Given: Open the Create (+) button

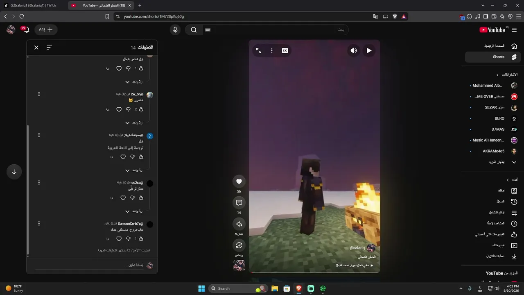Looking at the screenshot, I should pos(46,30).
